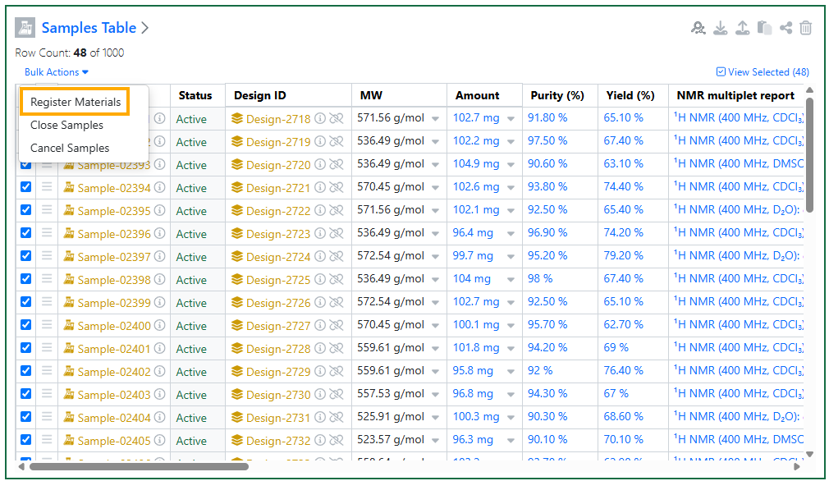The width and height of the screenshot is (829, 481).
Task: Open the Design-2729 link
Action: pyautogui.click(x=278, y=372)
